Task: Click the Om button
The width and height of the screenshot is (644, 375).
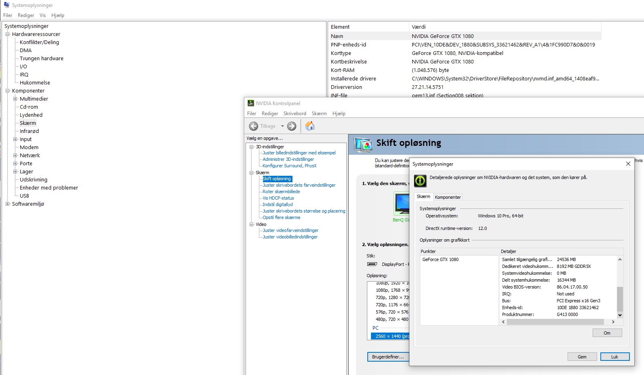Action: [x=607, y=333]
